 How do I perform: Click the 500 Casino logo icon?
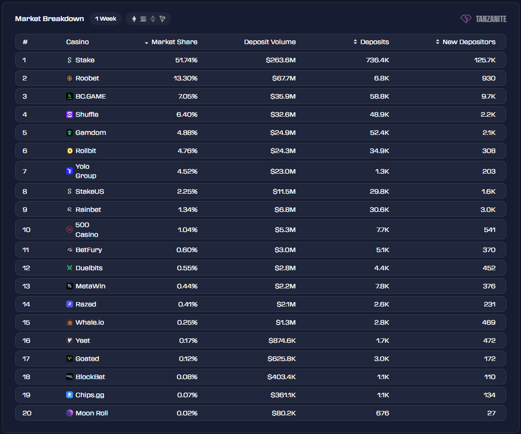[70, 230]
